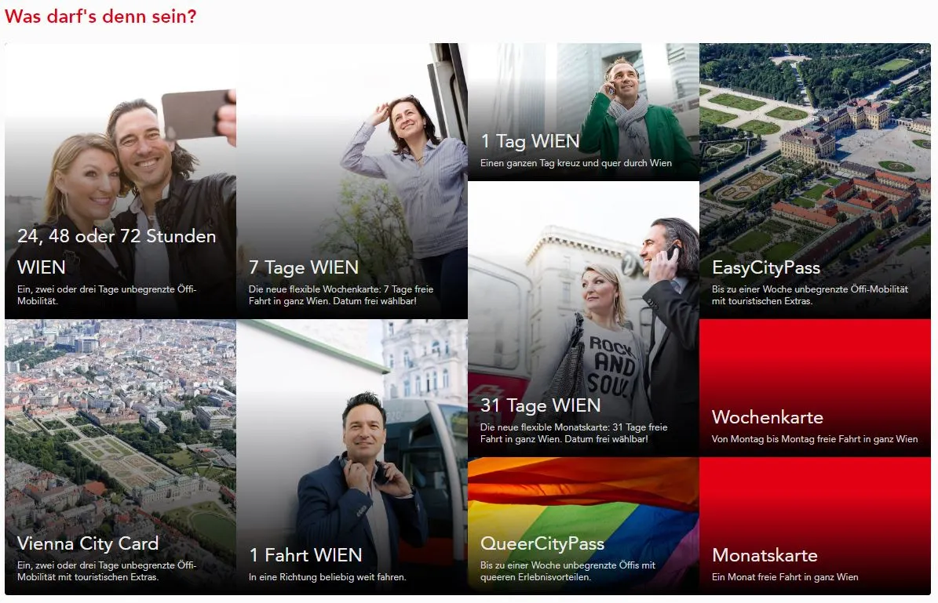The width and height of the screenshot is (938, 603).
Task: Click the QueerCityPass title text
Action: click(x=542, y=544)
